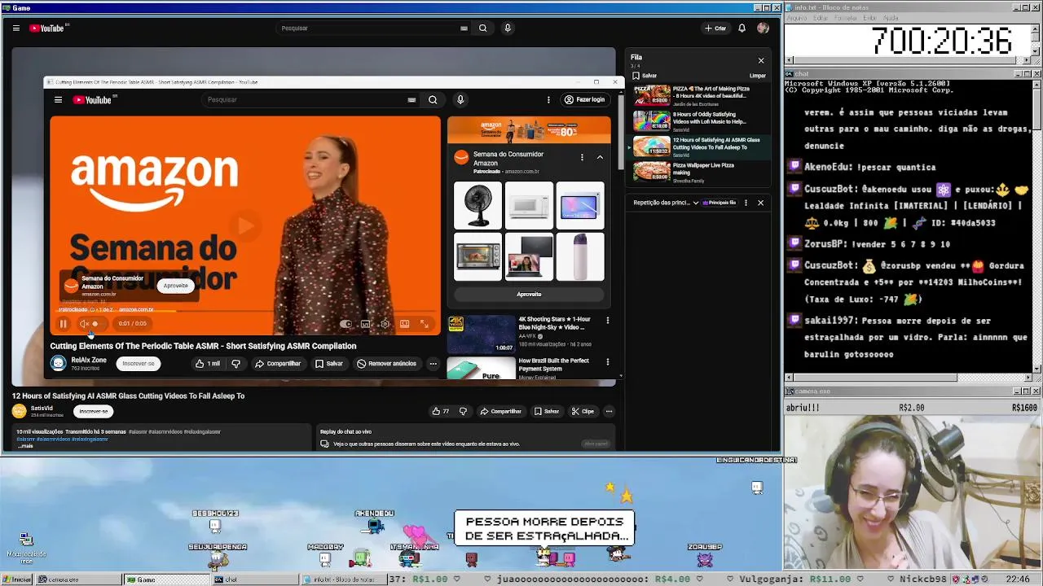
Task: Like the 12 Hours ASMR video (77)
Action: pyautogui.click(x=441, y=412)
